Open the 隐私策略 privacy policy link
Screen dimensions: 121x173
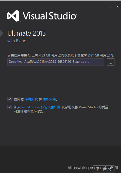[x=49, y=99]
